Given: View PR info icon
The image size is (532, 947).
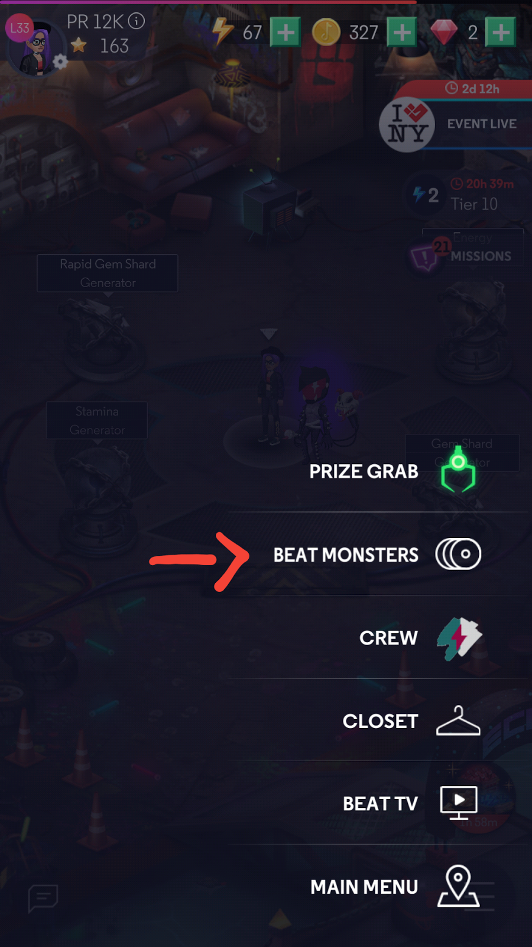Looking at the screenshot, I should tap(137, 21).
